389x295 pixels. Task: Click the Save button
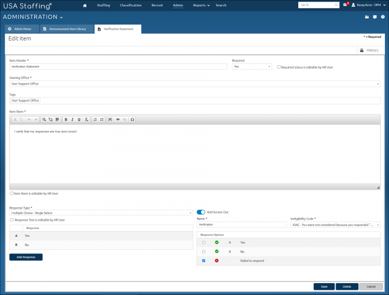click(324, 287)
